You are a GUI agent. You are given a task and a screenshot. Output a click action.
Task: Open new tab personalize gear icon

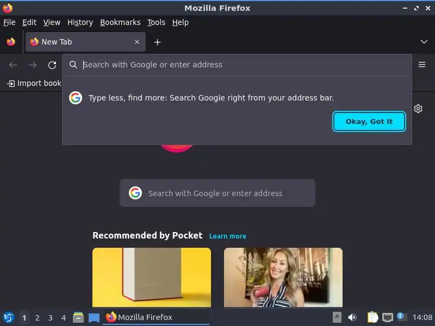(418, 109)
